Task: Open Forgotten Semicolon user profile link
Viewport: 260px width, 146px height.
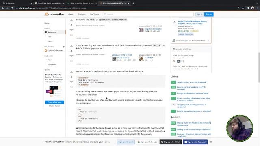Action: click(x=153, y=29)
